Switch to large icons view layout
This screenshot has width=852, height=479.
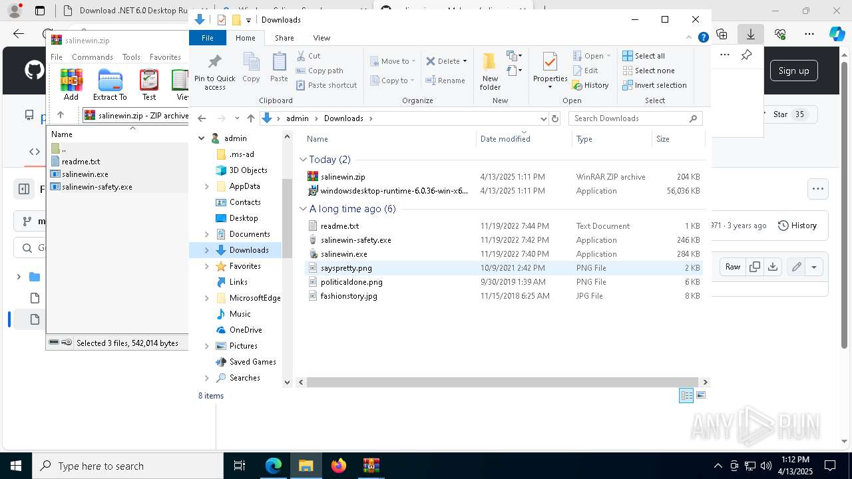pyautogui.click(x=700, y=395)
